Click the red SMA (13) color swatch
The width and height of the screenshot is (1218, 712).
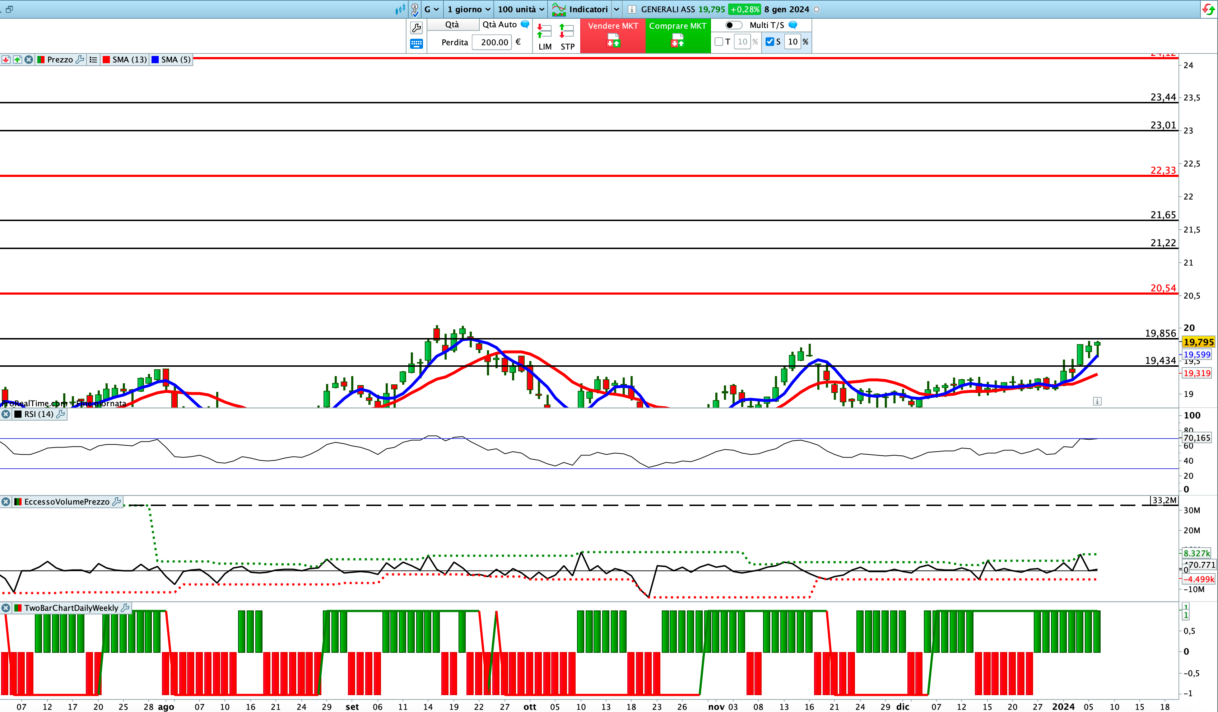(106, 60)
